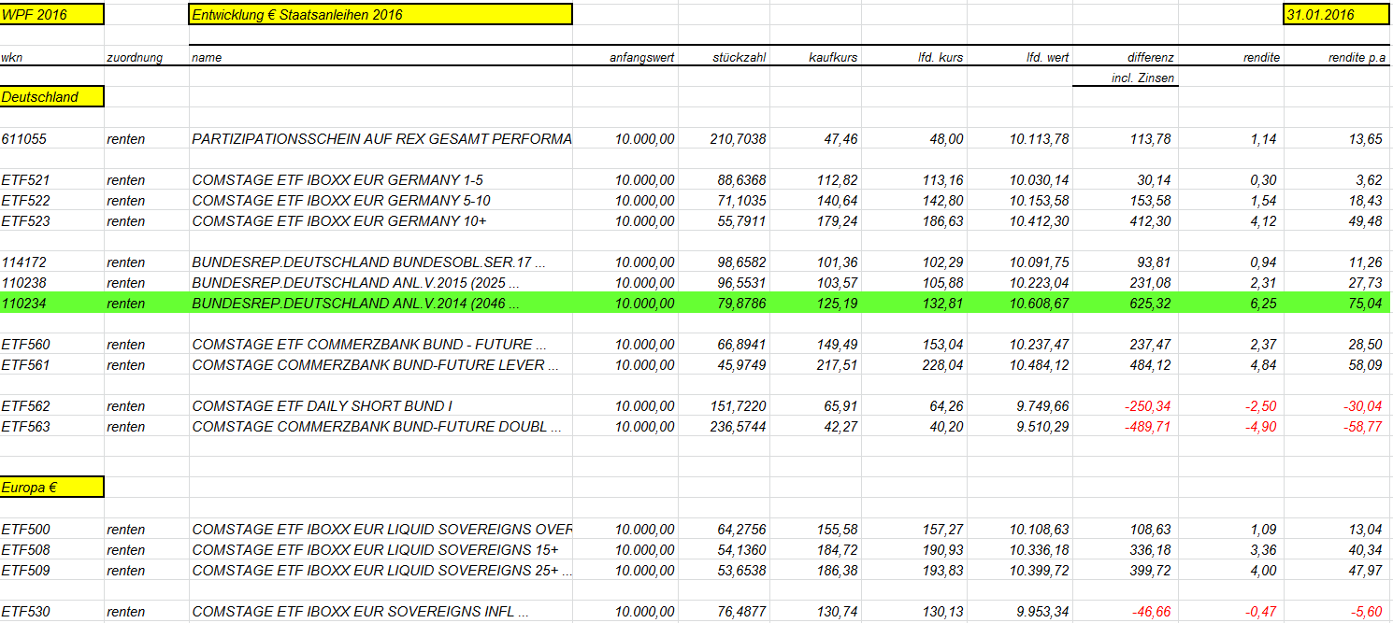This screenshot has height=623, width=1393.
Task: Click the wkn column header
Action: pyautogui.click(x=12, y=58)
